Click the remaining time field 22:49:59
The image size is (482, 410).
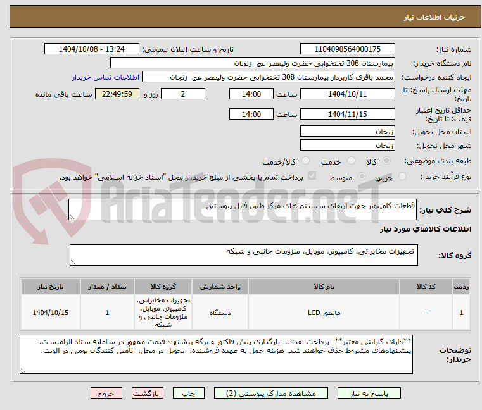[117, 94]
